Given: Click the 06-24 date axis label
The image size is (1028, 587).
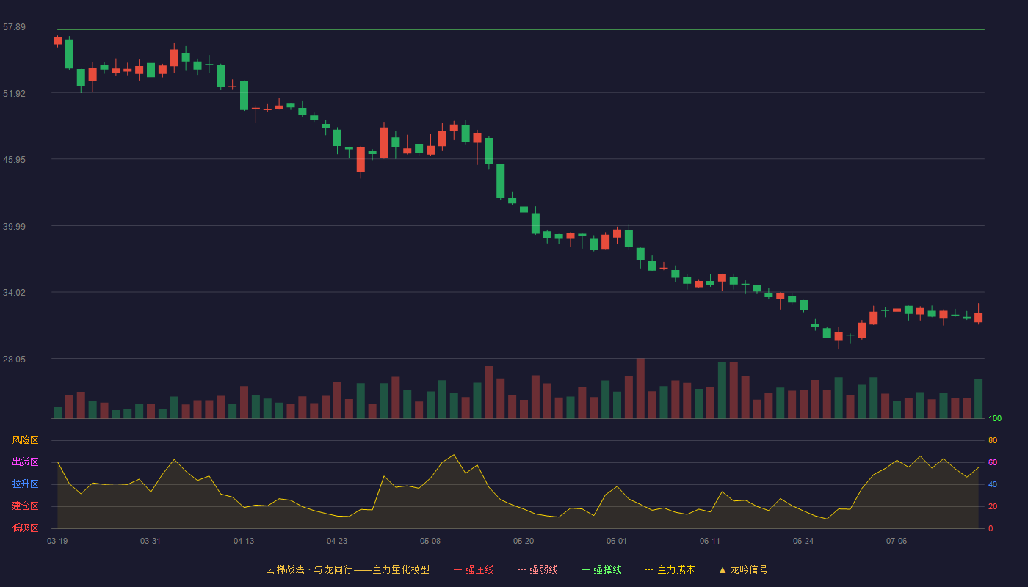Looking at the screenshot, I should [x=803, y=541].
